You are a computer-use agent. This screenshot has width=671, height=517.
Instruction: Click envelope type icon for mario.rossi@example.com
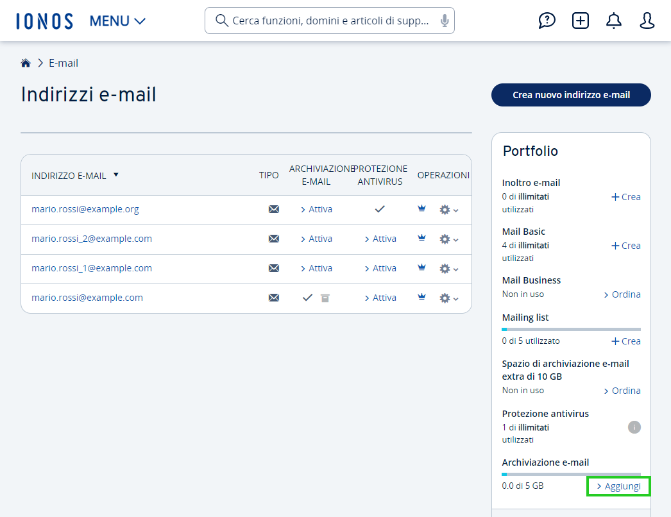point(274,298)
